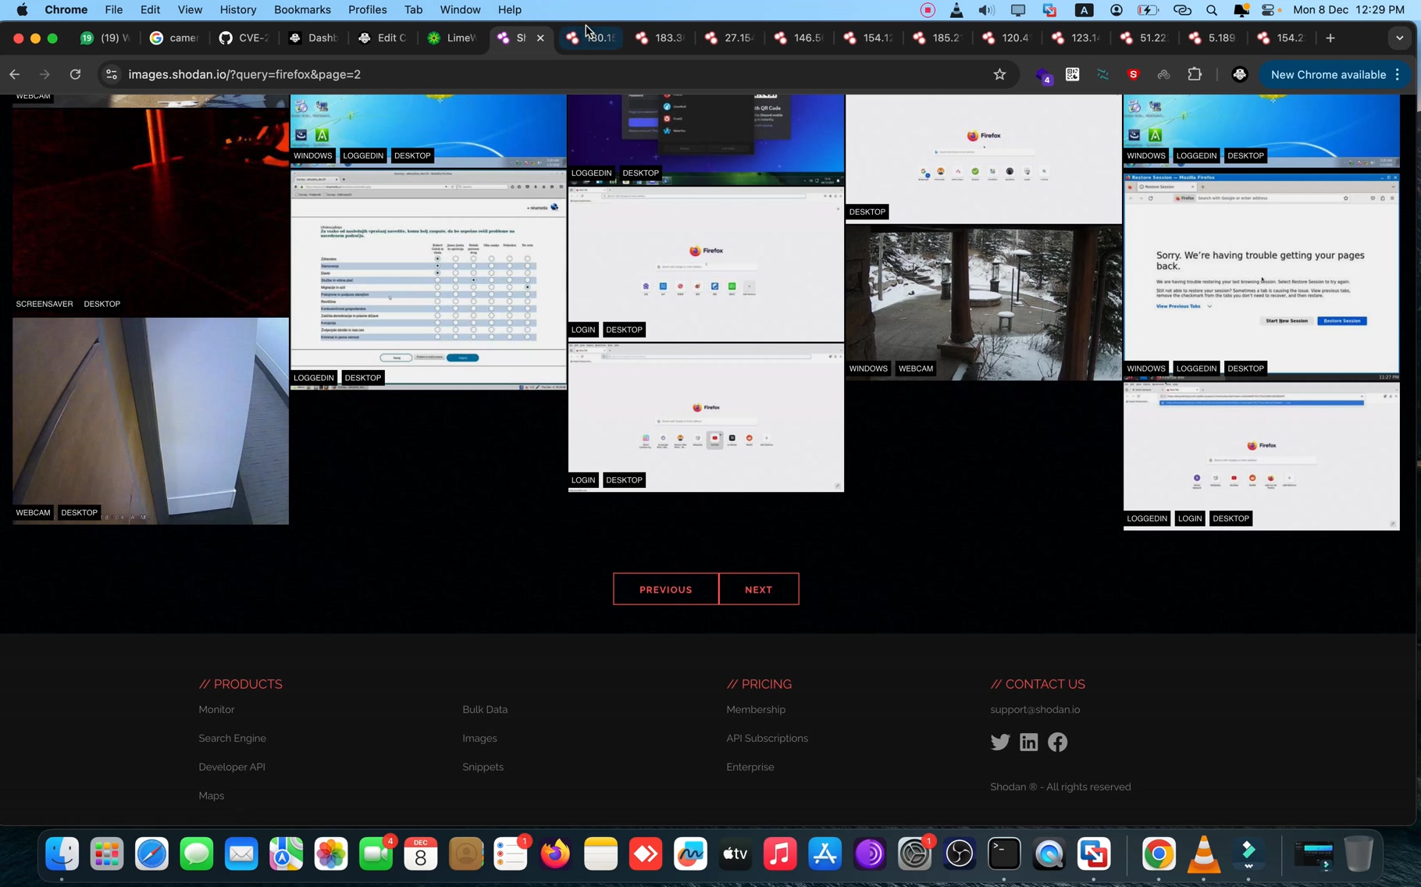Open the Enterprise footer link
This screenshot has height=887, width=1421.
[x=750, y=767]
